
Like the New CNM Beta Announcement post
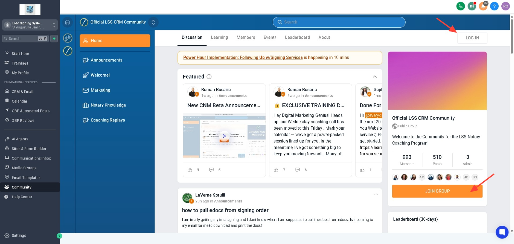tap(190, 170)
